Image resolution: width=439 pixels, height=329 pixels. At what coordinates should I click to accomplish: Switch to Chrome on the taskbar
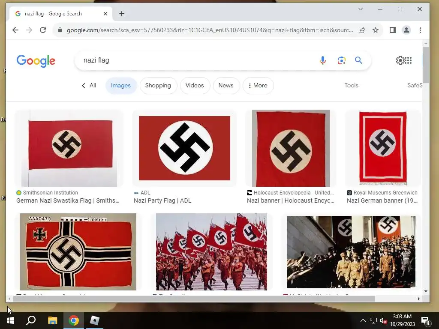74,320
